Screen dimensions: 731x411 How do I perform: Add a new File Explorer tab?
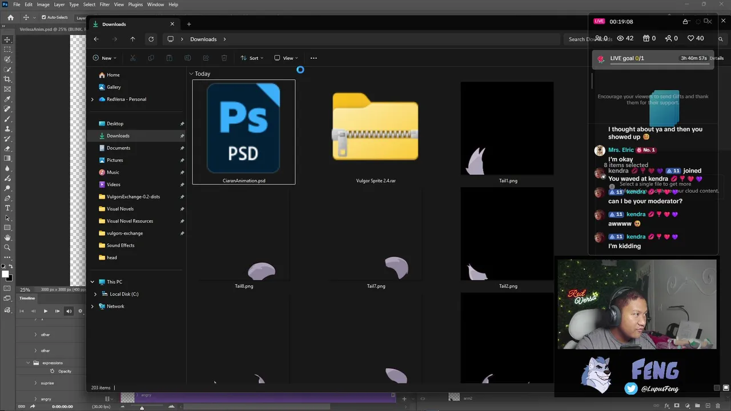tap(189, 24)
